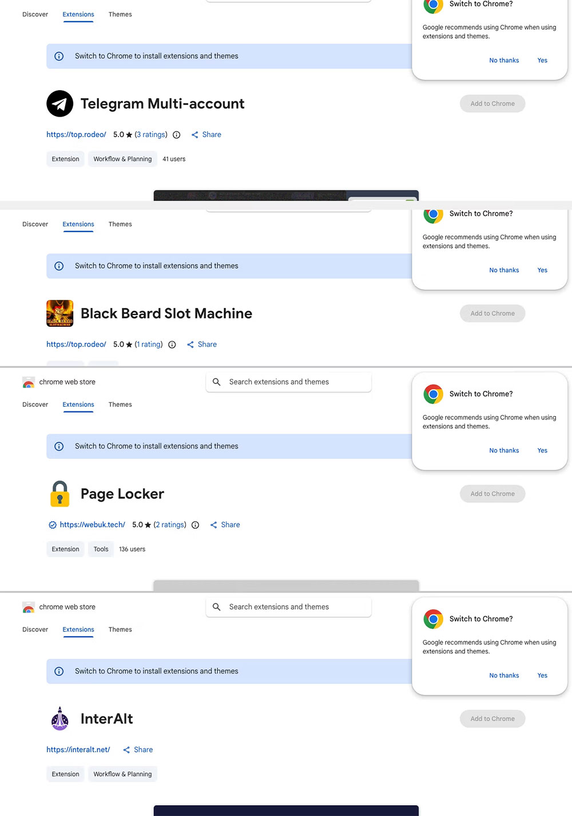This screenshot has height=816, width=572.
Task: Dismiss the Chrome prompt with No thanks
Action: (503, 450)
